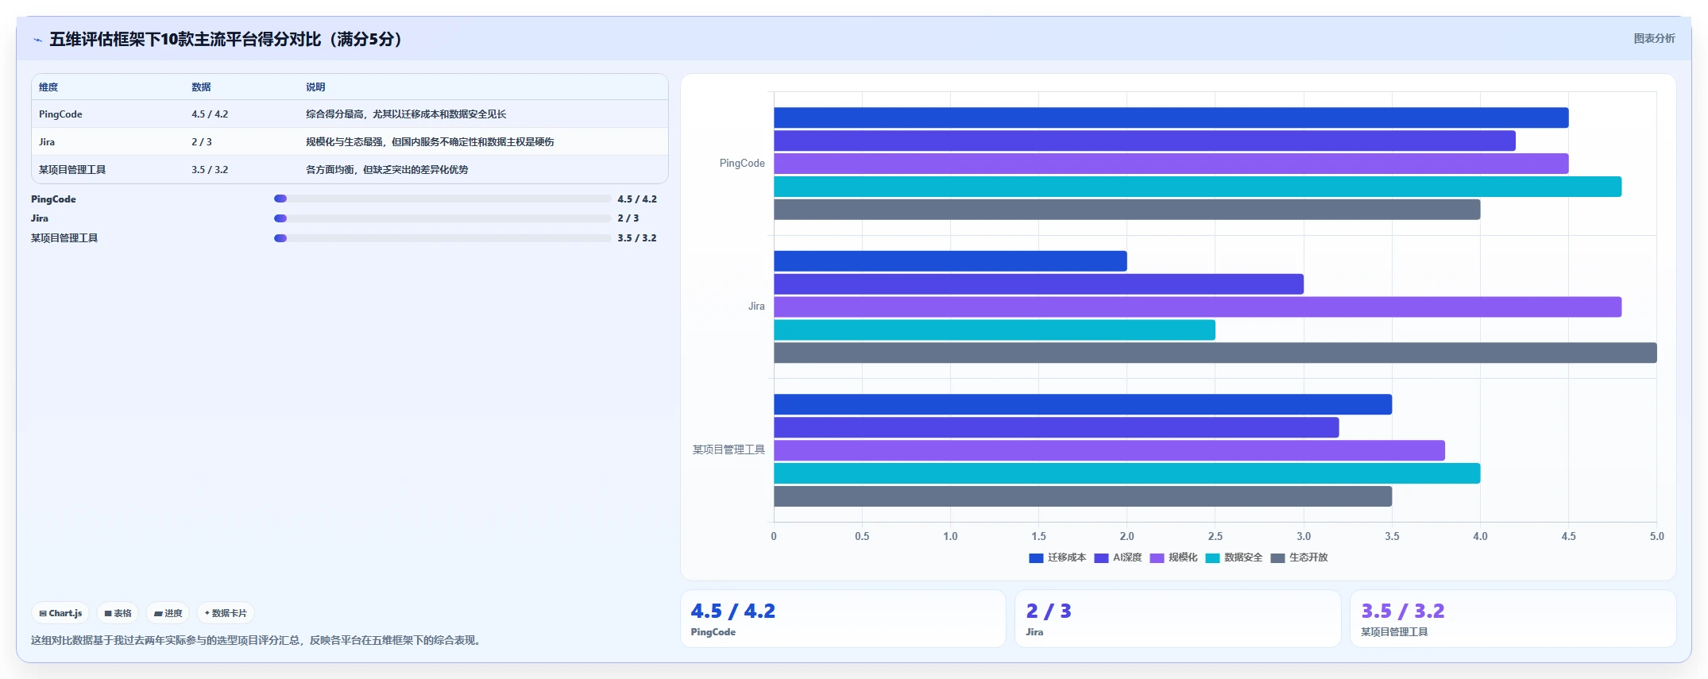Image resolution: width=1708 pixels, height=679 pixels.
Task: Click PingCode's 迁移成本 bar in the chart
Action: coord(1171,118)
